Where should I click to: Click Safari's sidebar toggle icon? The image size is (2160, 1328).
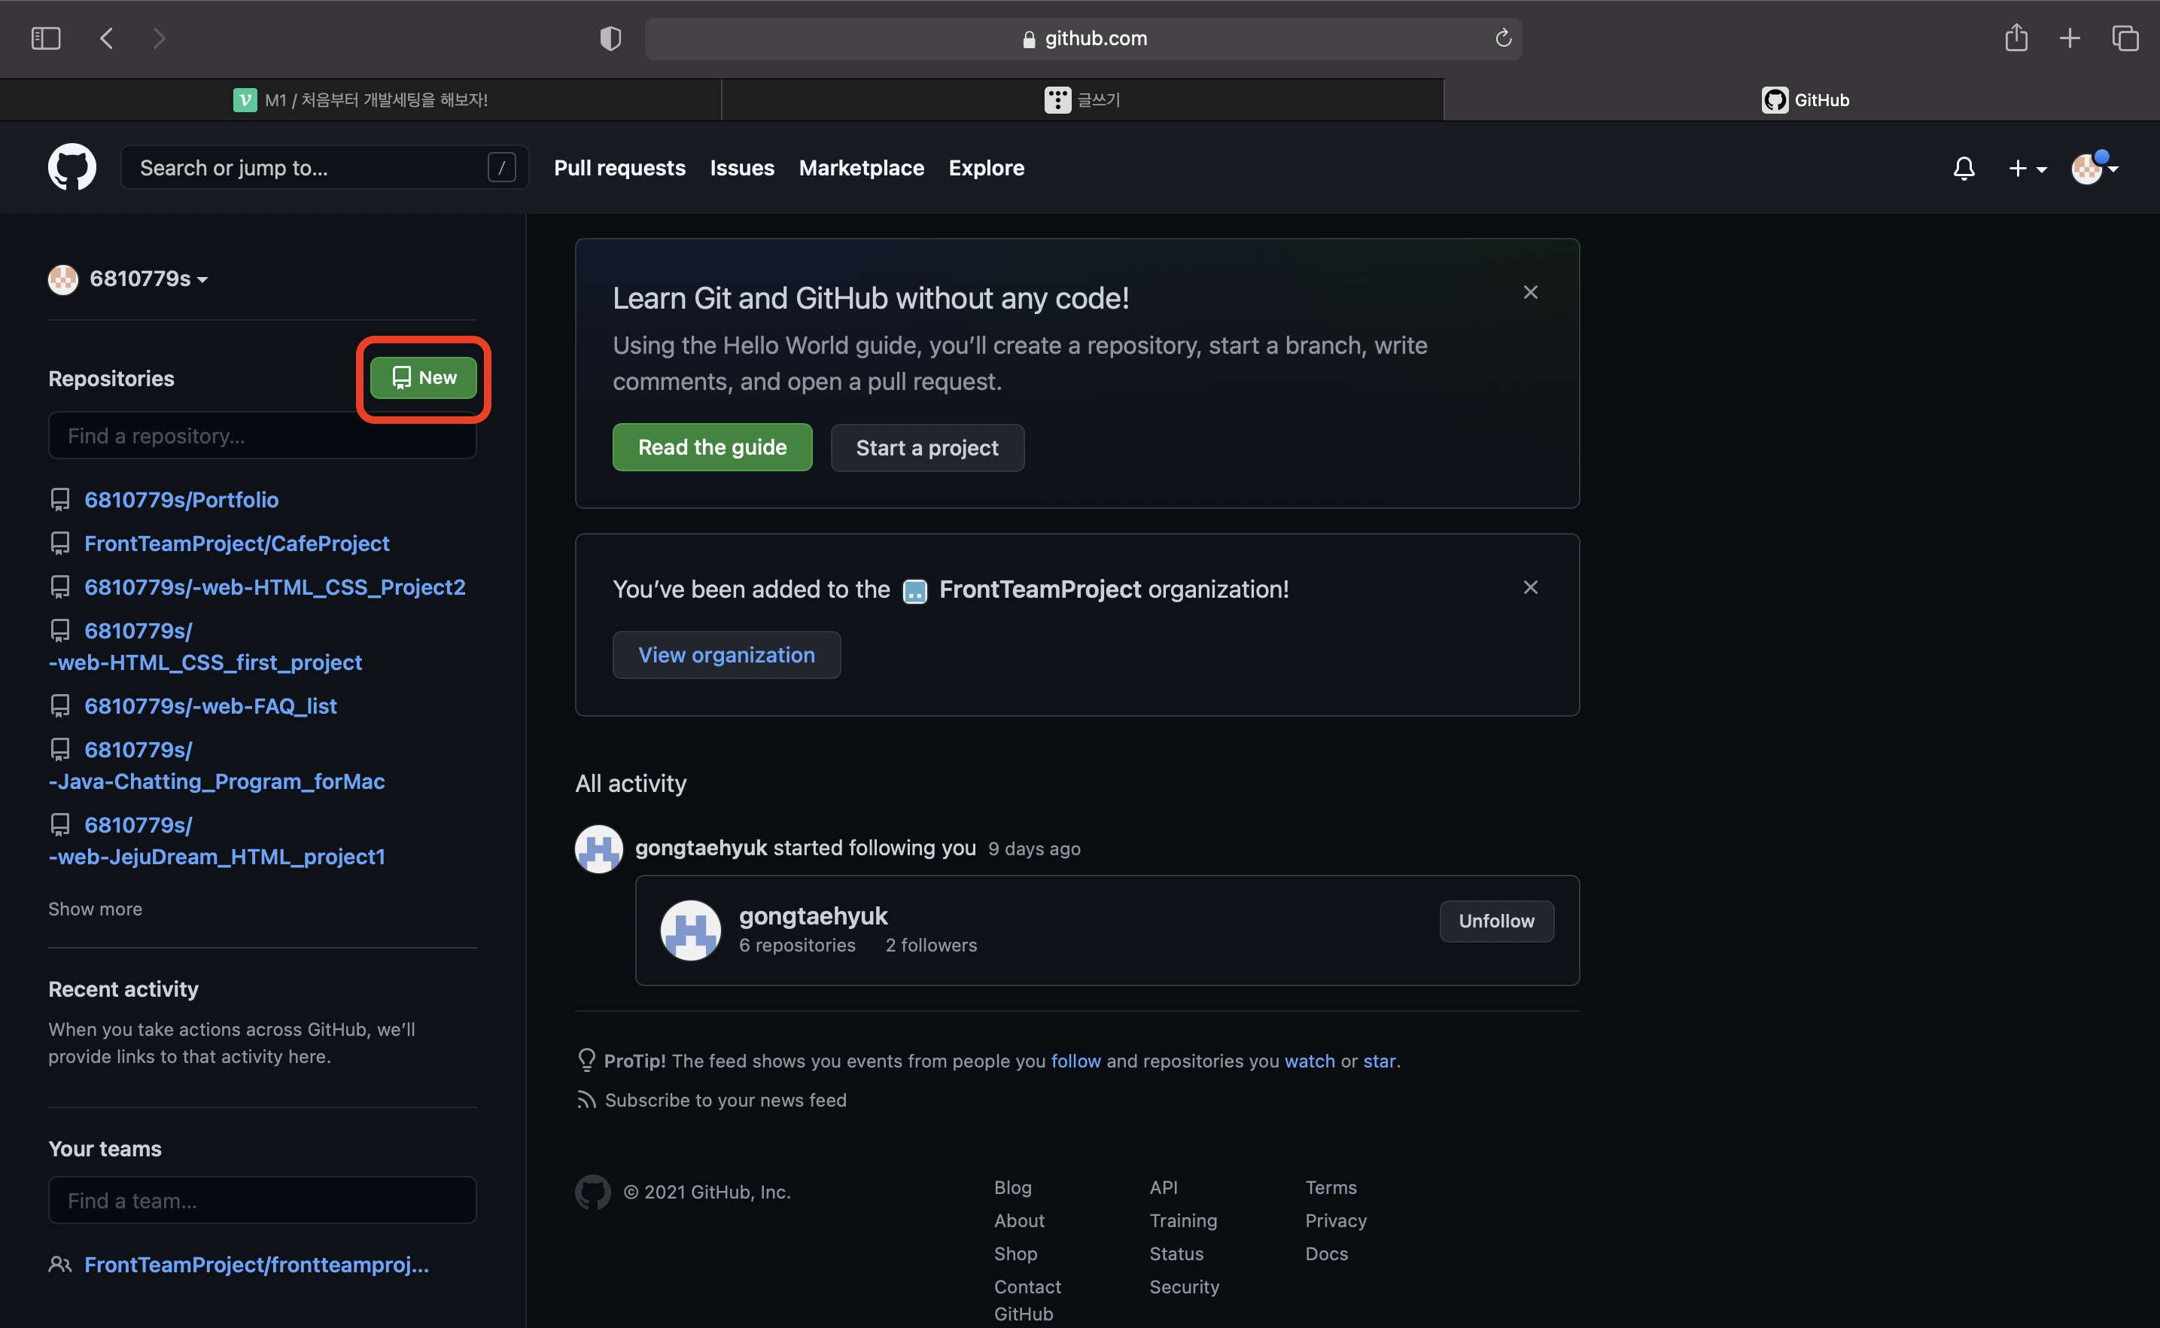coord(46,38)
